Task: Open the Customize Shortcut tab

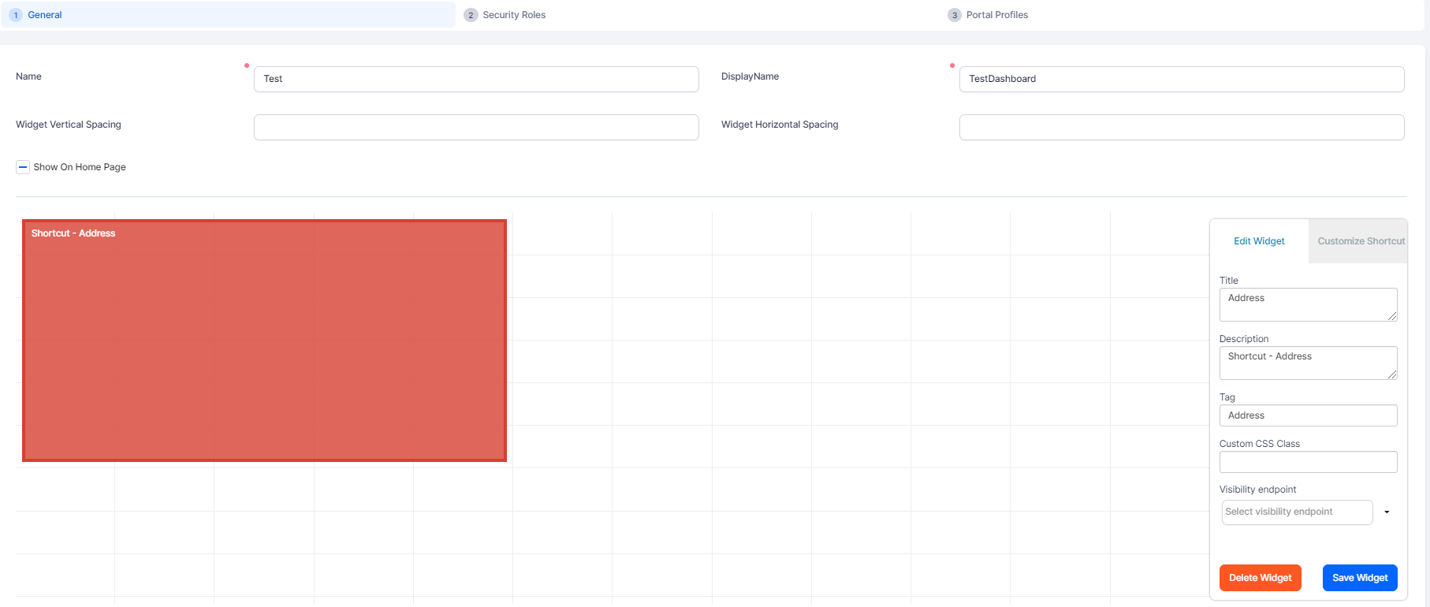Action: 1361,241
